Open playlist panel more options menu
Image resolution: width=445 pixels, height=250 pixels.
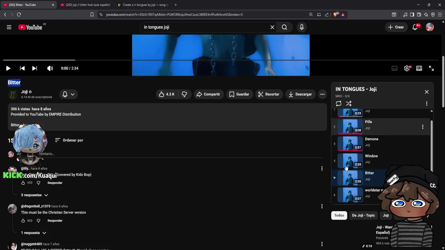[427, 103]
